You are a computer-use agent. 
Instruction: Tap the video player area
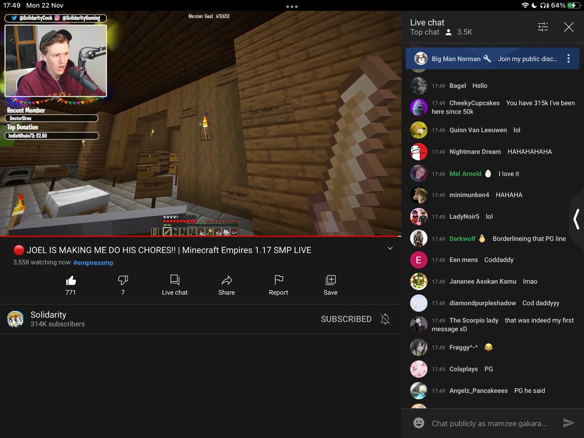[x=201, y=124]
